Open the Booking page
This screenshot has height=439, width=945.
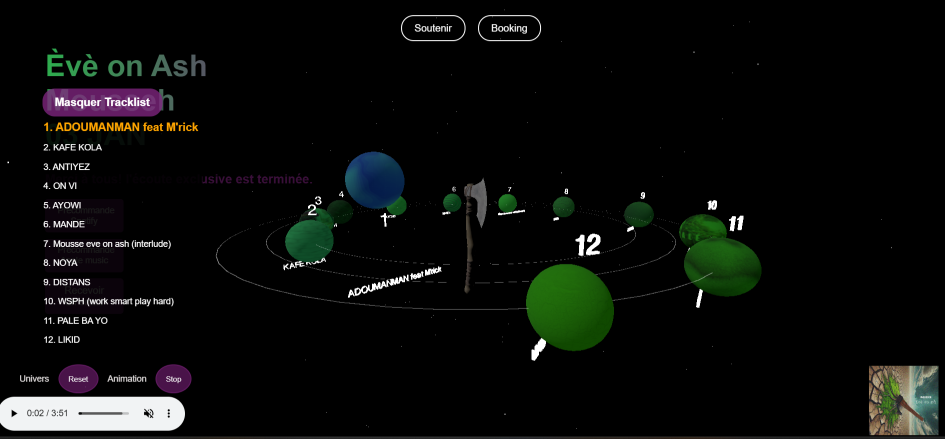tap(509, 28)
